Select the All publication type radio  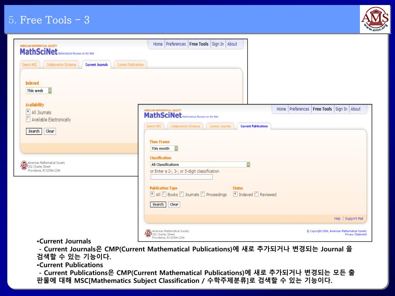(x=152, y=194)
